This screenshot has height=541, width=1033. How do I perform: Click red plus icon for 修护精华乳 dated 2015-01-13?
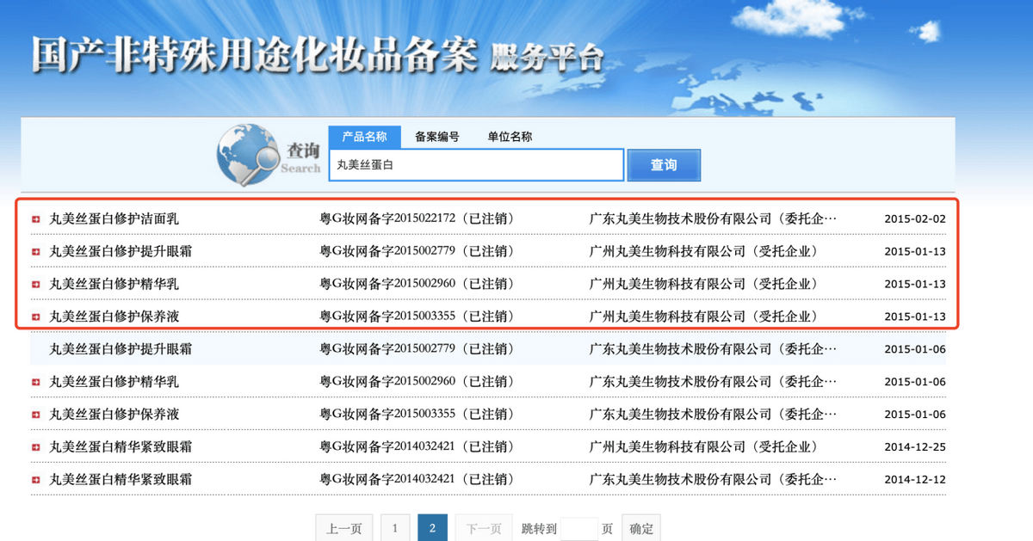[x=35, y=285]
